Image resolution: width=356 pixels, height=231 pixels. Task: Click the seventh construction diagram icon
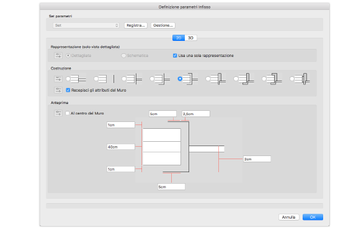tap(246, 79)
